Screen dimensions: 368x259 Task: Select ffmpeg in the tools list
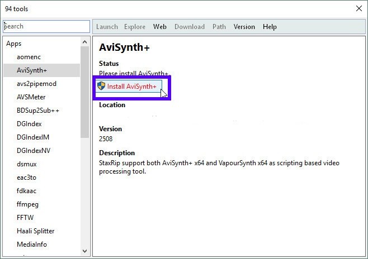pyautogui.click(x=28, y=204)
